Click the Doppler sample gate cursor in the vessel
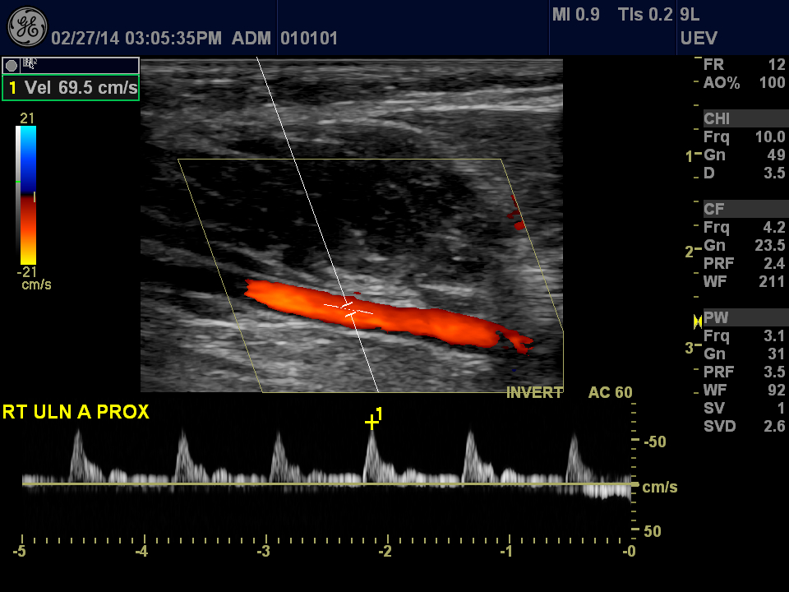The width and height of the screenshot is (789, 592). [x=348, y=309]
